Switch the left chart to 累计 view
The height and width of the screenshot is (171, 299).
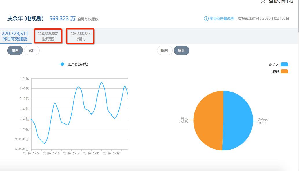(x=32, y=50)
